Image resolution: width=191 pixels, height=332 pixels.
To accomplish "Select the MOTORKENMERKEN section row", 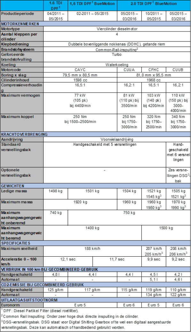I will coord(95,24).
